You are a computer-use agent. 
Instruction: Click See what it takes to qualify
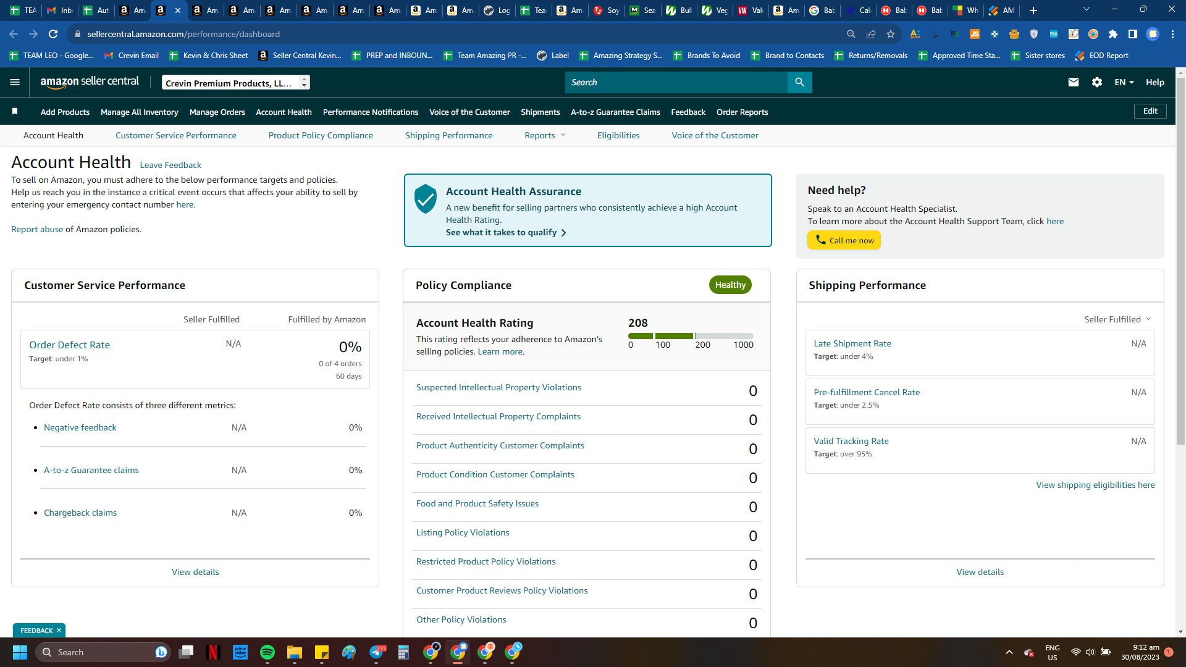point(506,232)
